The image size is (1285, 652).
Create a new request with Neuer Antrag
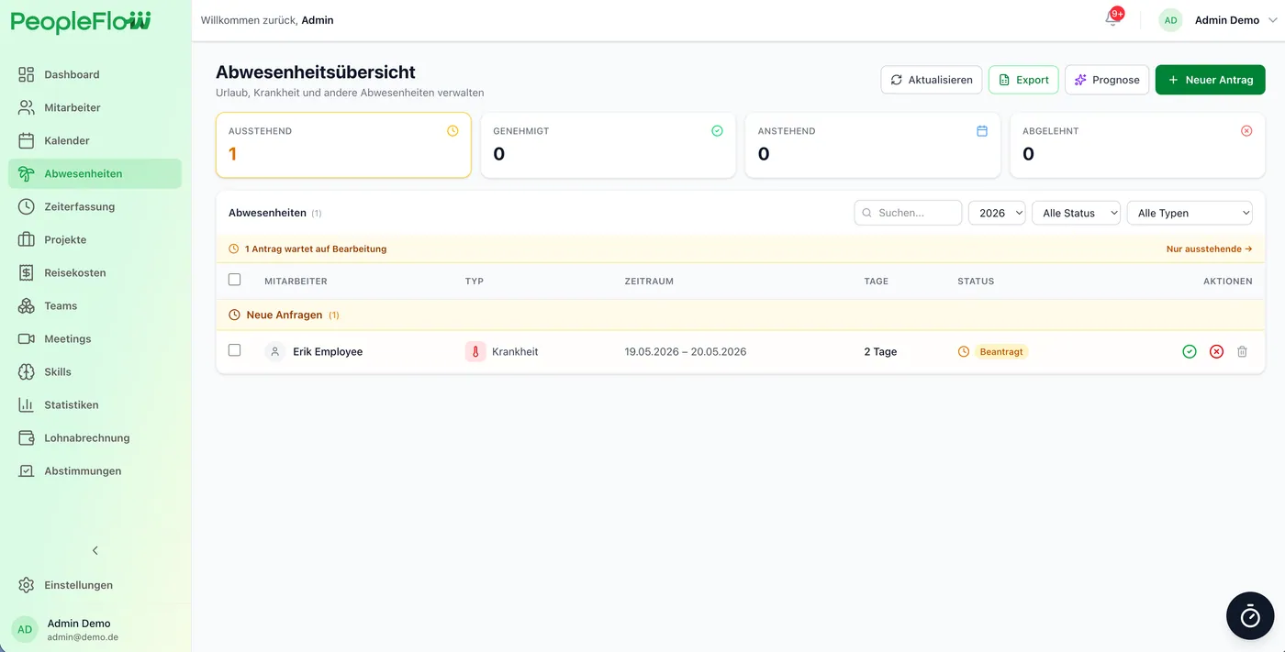pyautogui.click(x=1210, y=80)
